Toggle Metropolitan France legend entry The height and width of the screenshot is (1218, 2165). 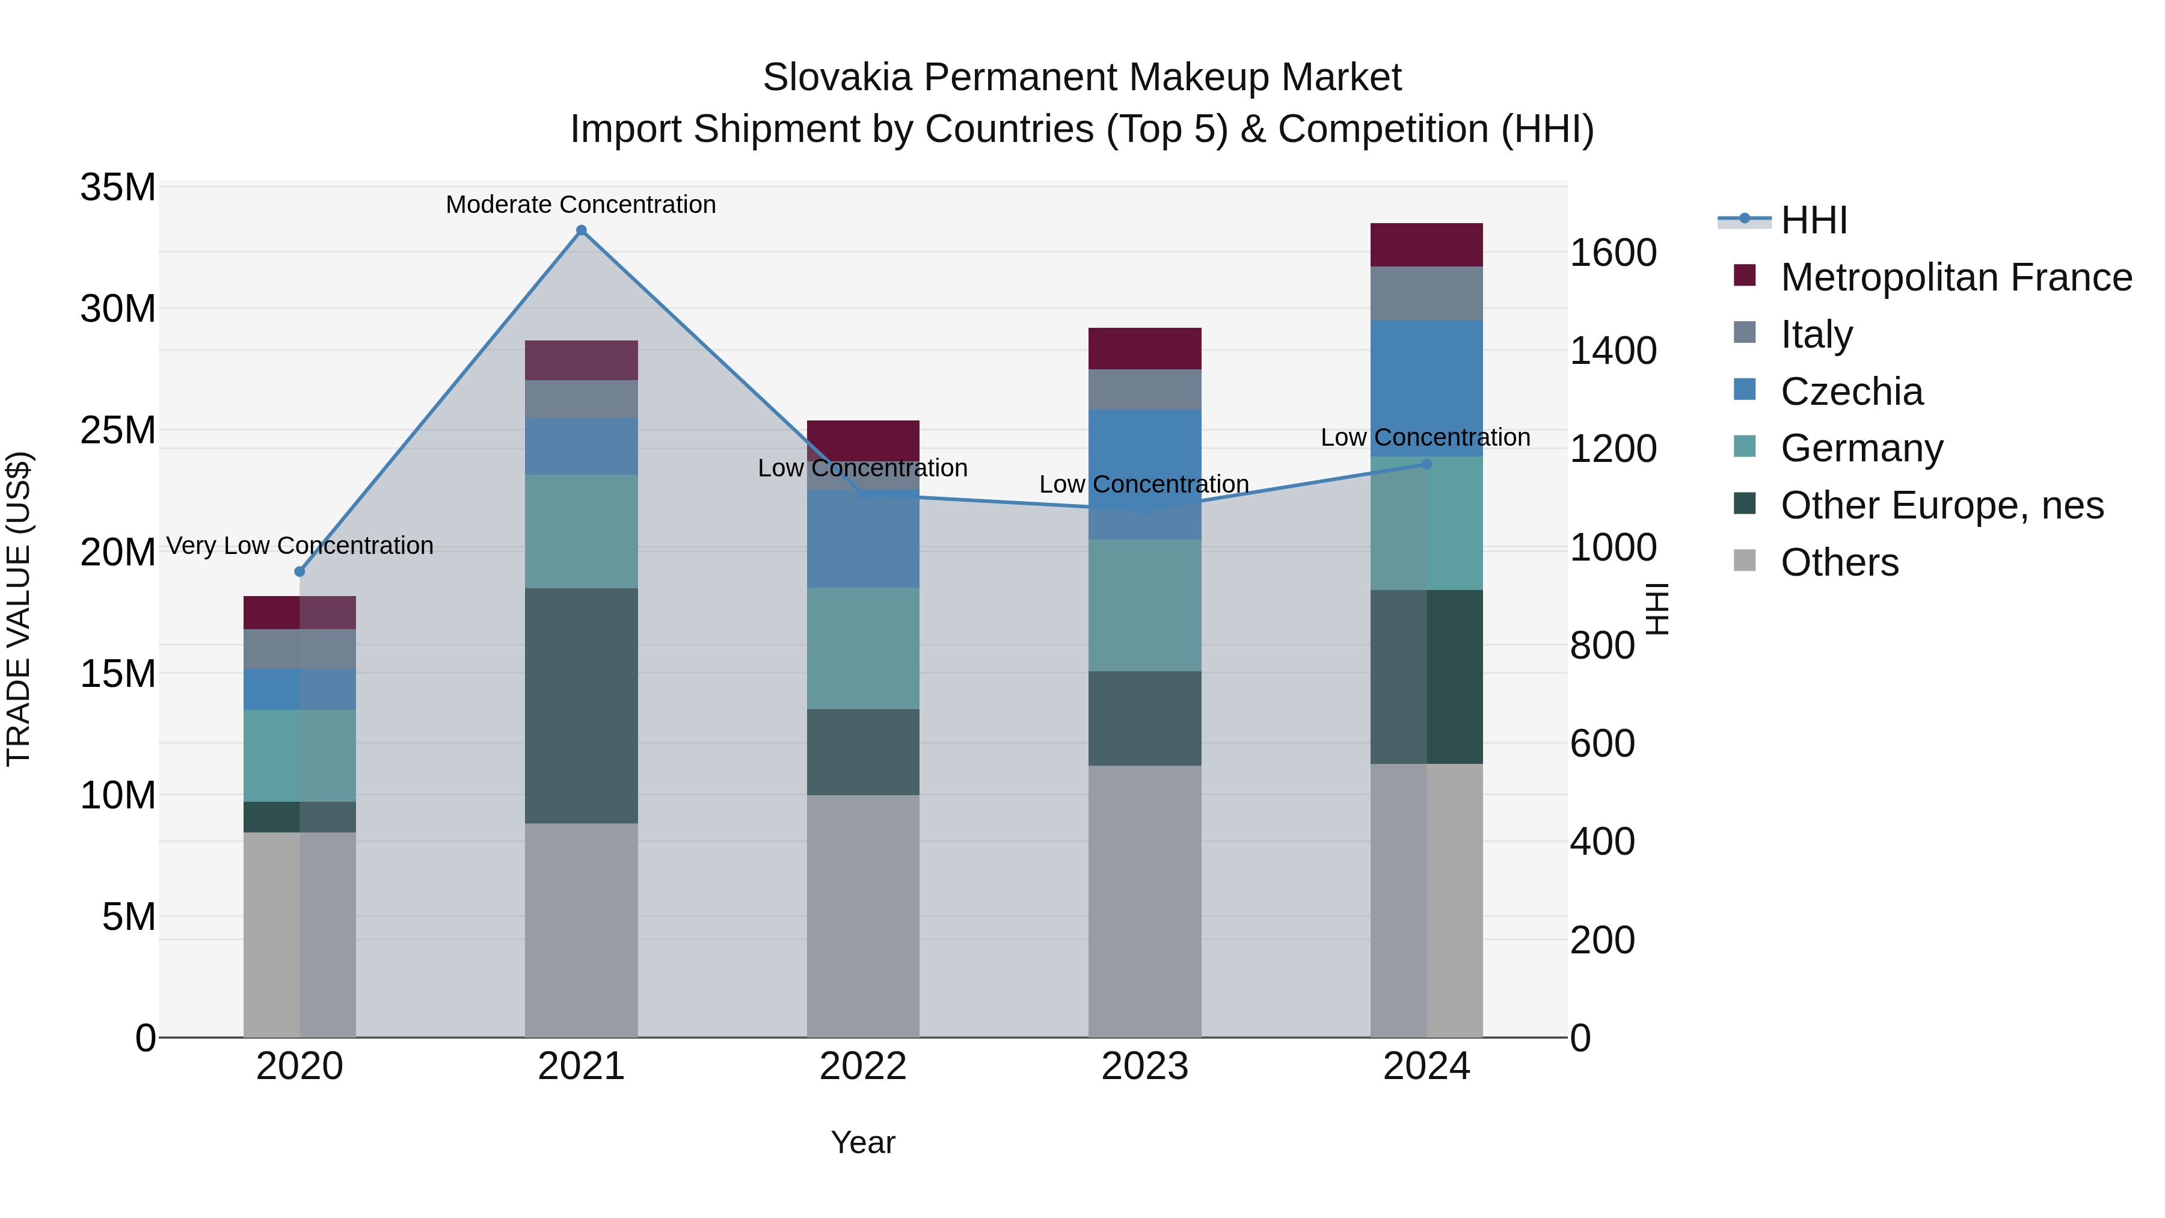click(1932, 277)
